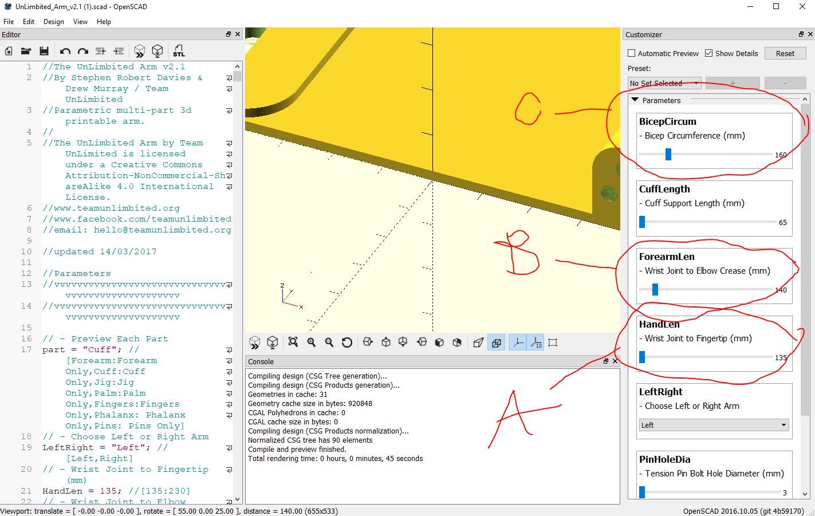Image resolution: width=815 pixels, height=516 pixels.
Task: Open the Design menu
Action: pos(54,22)
